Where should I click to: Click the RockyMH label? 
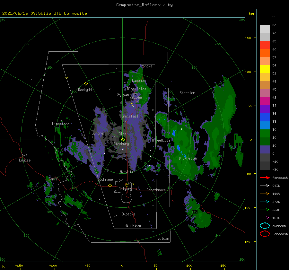(85, 90)
